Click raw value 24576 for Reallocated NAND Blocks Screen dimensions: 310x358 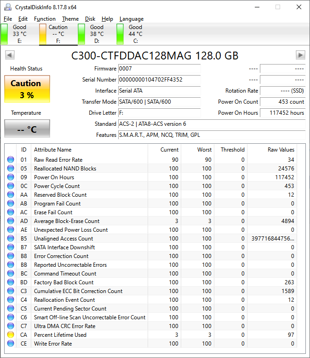(x=286, y=169)
